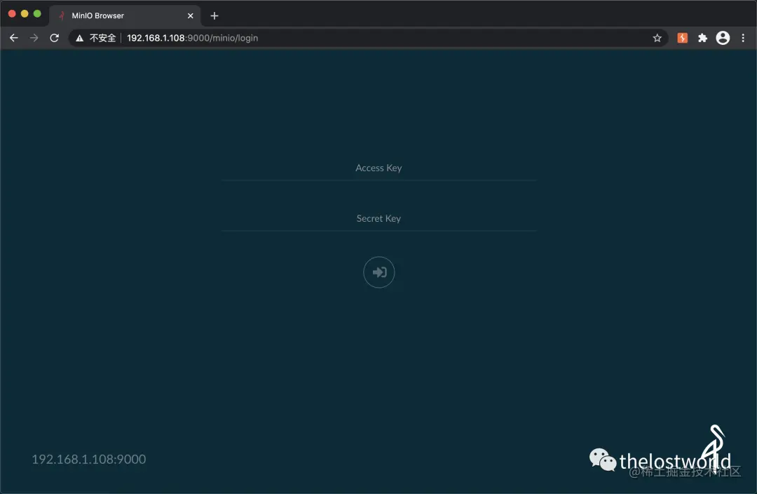Reload the MinIO login page

(x=55, y=38)
